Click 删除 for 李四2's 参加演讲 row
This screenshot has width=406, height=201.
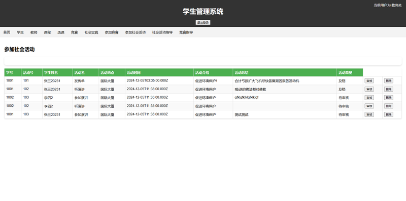(x=388, y=98)
